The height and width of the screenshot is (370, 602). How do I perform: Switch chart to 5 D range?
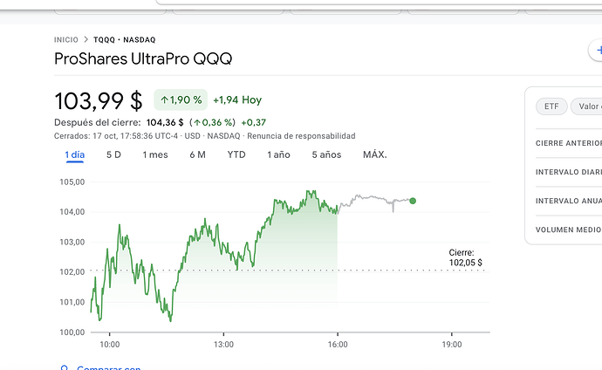tap(113, 154)
